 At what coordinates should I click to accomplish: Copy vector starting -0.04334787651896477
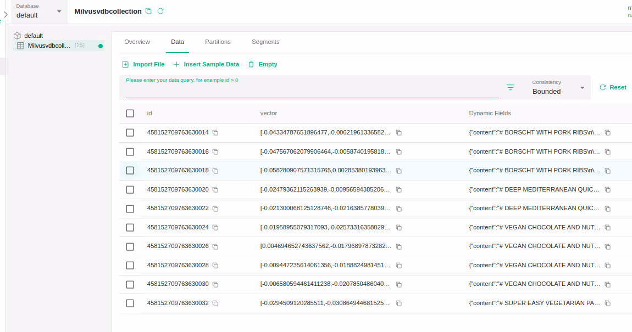[398, 133]
